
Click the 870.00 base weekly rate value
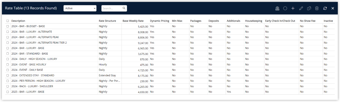click(144, 59)
